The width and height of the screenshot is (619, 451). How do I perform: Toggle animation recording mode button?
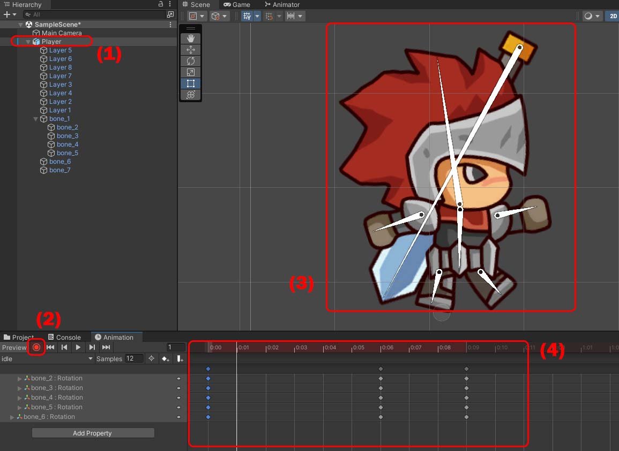[36, 348]
